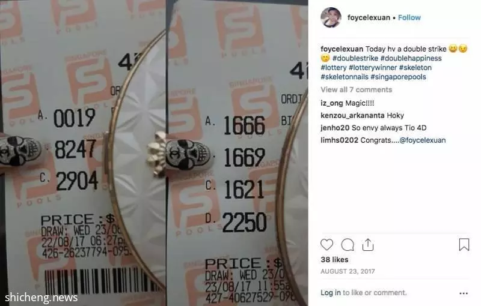The height and width of the screenshot is (306, 481).
Task: Click the Log in link
Action: tap(331, 293)
